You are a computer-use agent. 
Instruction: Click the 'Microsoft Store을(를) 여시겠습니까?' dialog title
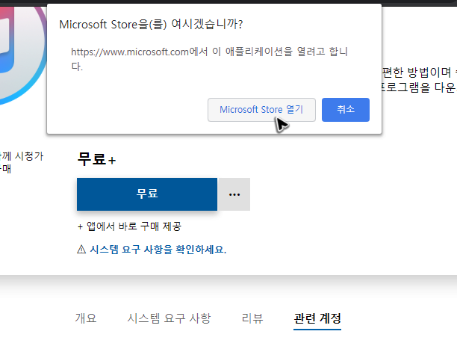[151, 24]
